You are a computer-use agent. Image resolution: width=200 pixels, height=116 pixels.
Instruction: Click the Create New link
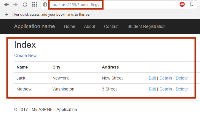(25, 55)
